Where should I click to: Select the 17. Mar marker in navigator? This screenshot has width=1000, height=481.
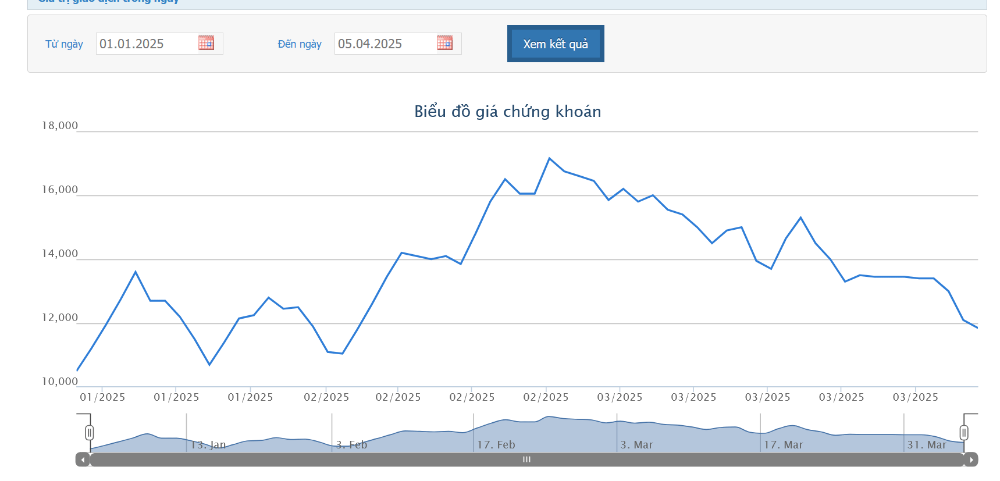783,445
